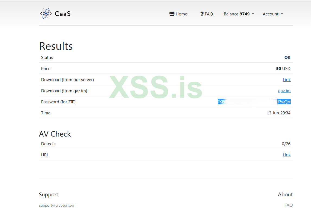
Task: Click the Status row label
Action: [47, 57]
